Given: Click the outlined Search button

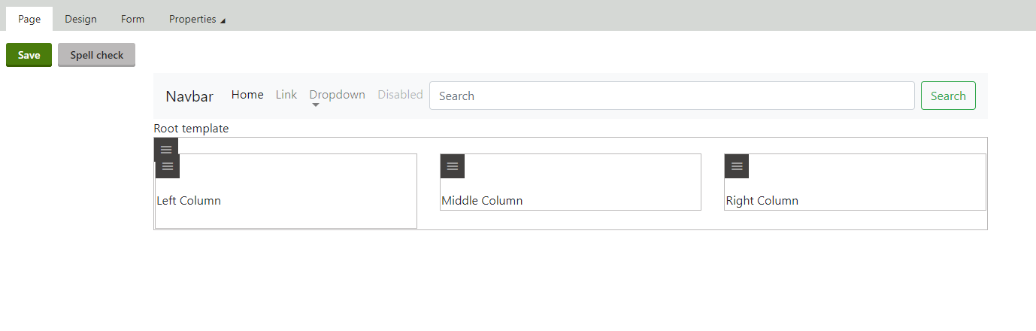Looking at the screenshot, I should [948, 96].
